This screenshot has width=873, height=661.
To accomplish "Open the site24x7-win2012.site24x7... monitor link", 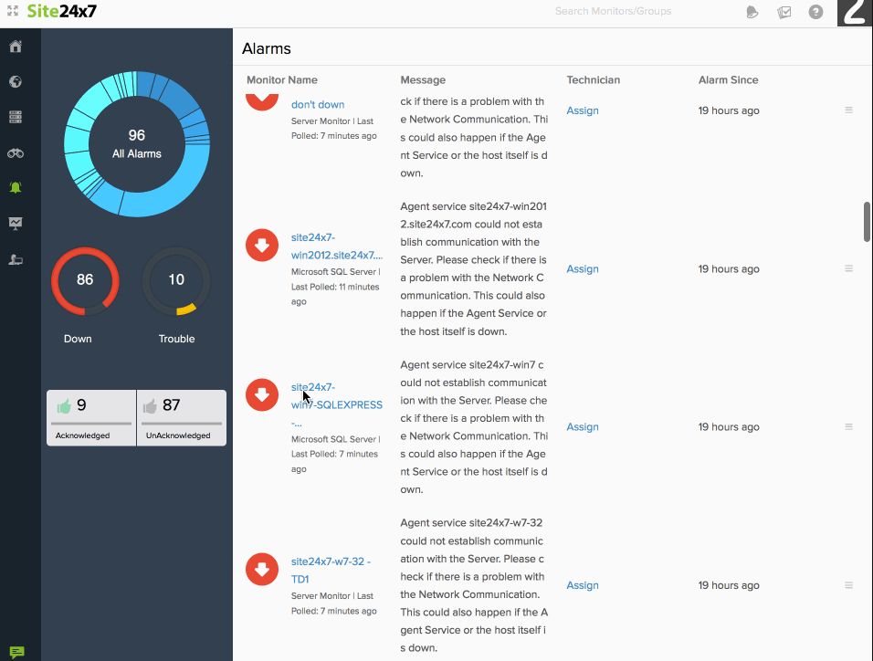I will (337, 247).
